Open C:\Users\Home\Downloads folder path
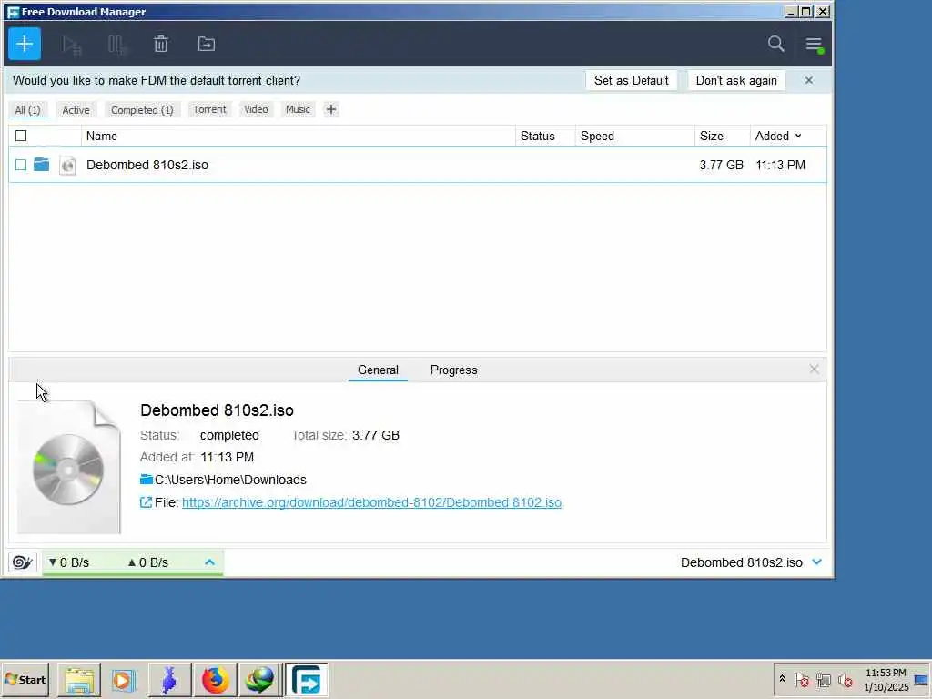This screenshot has width=932, height=699. click(230, 480)
